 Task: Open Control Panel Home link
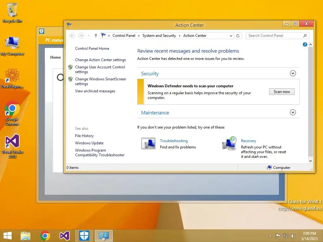coord(92,49)
